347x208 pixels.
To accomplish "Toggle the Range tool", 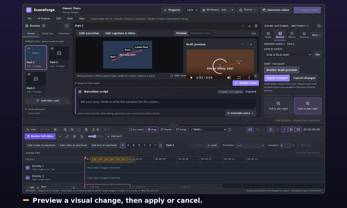I will tap(181, 129).
